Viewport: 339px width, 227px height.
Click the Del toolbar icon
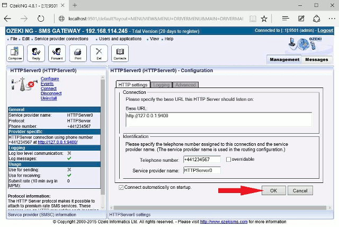click(x=99, y=54)
